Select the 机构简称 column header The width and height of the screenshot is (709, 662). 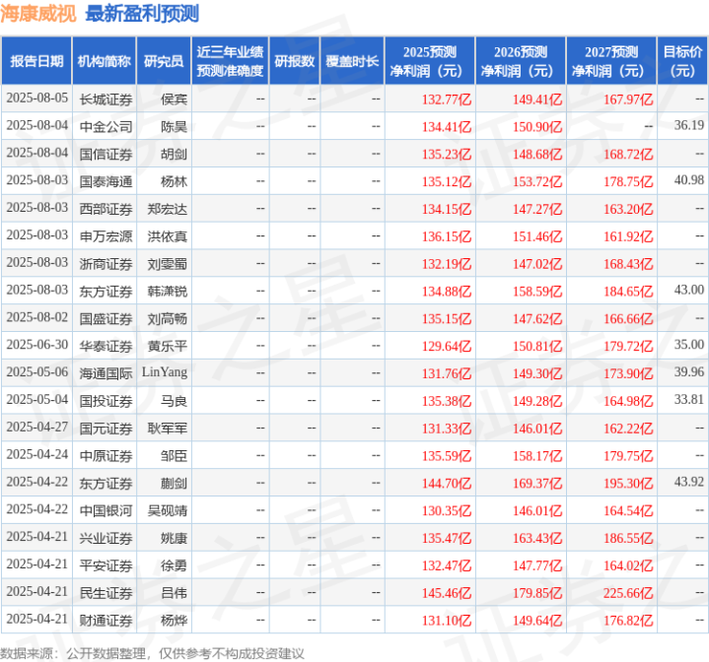pos(104,61)
